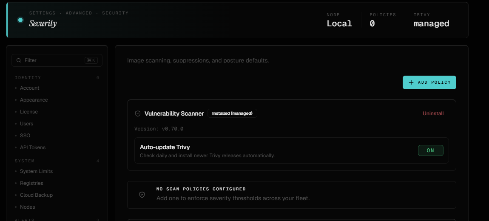Click the search magnifier icon in Filter box
The width and height of the screenshot is (489, 221).
(19, 60)
